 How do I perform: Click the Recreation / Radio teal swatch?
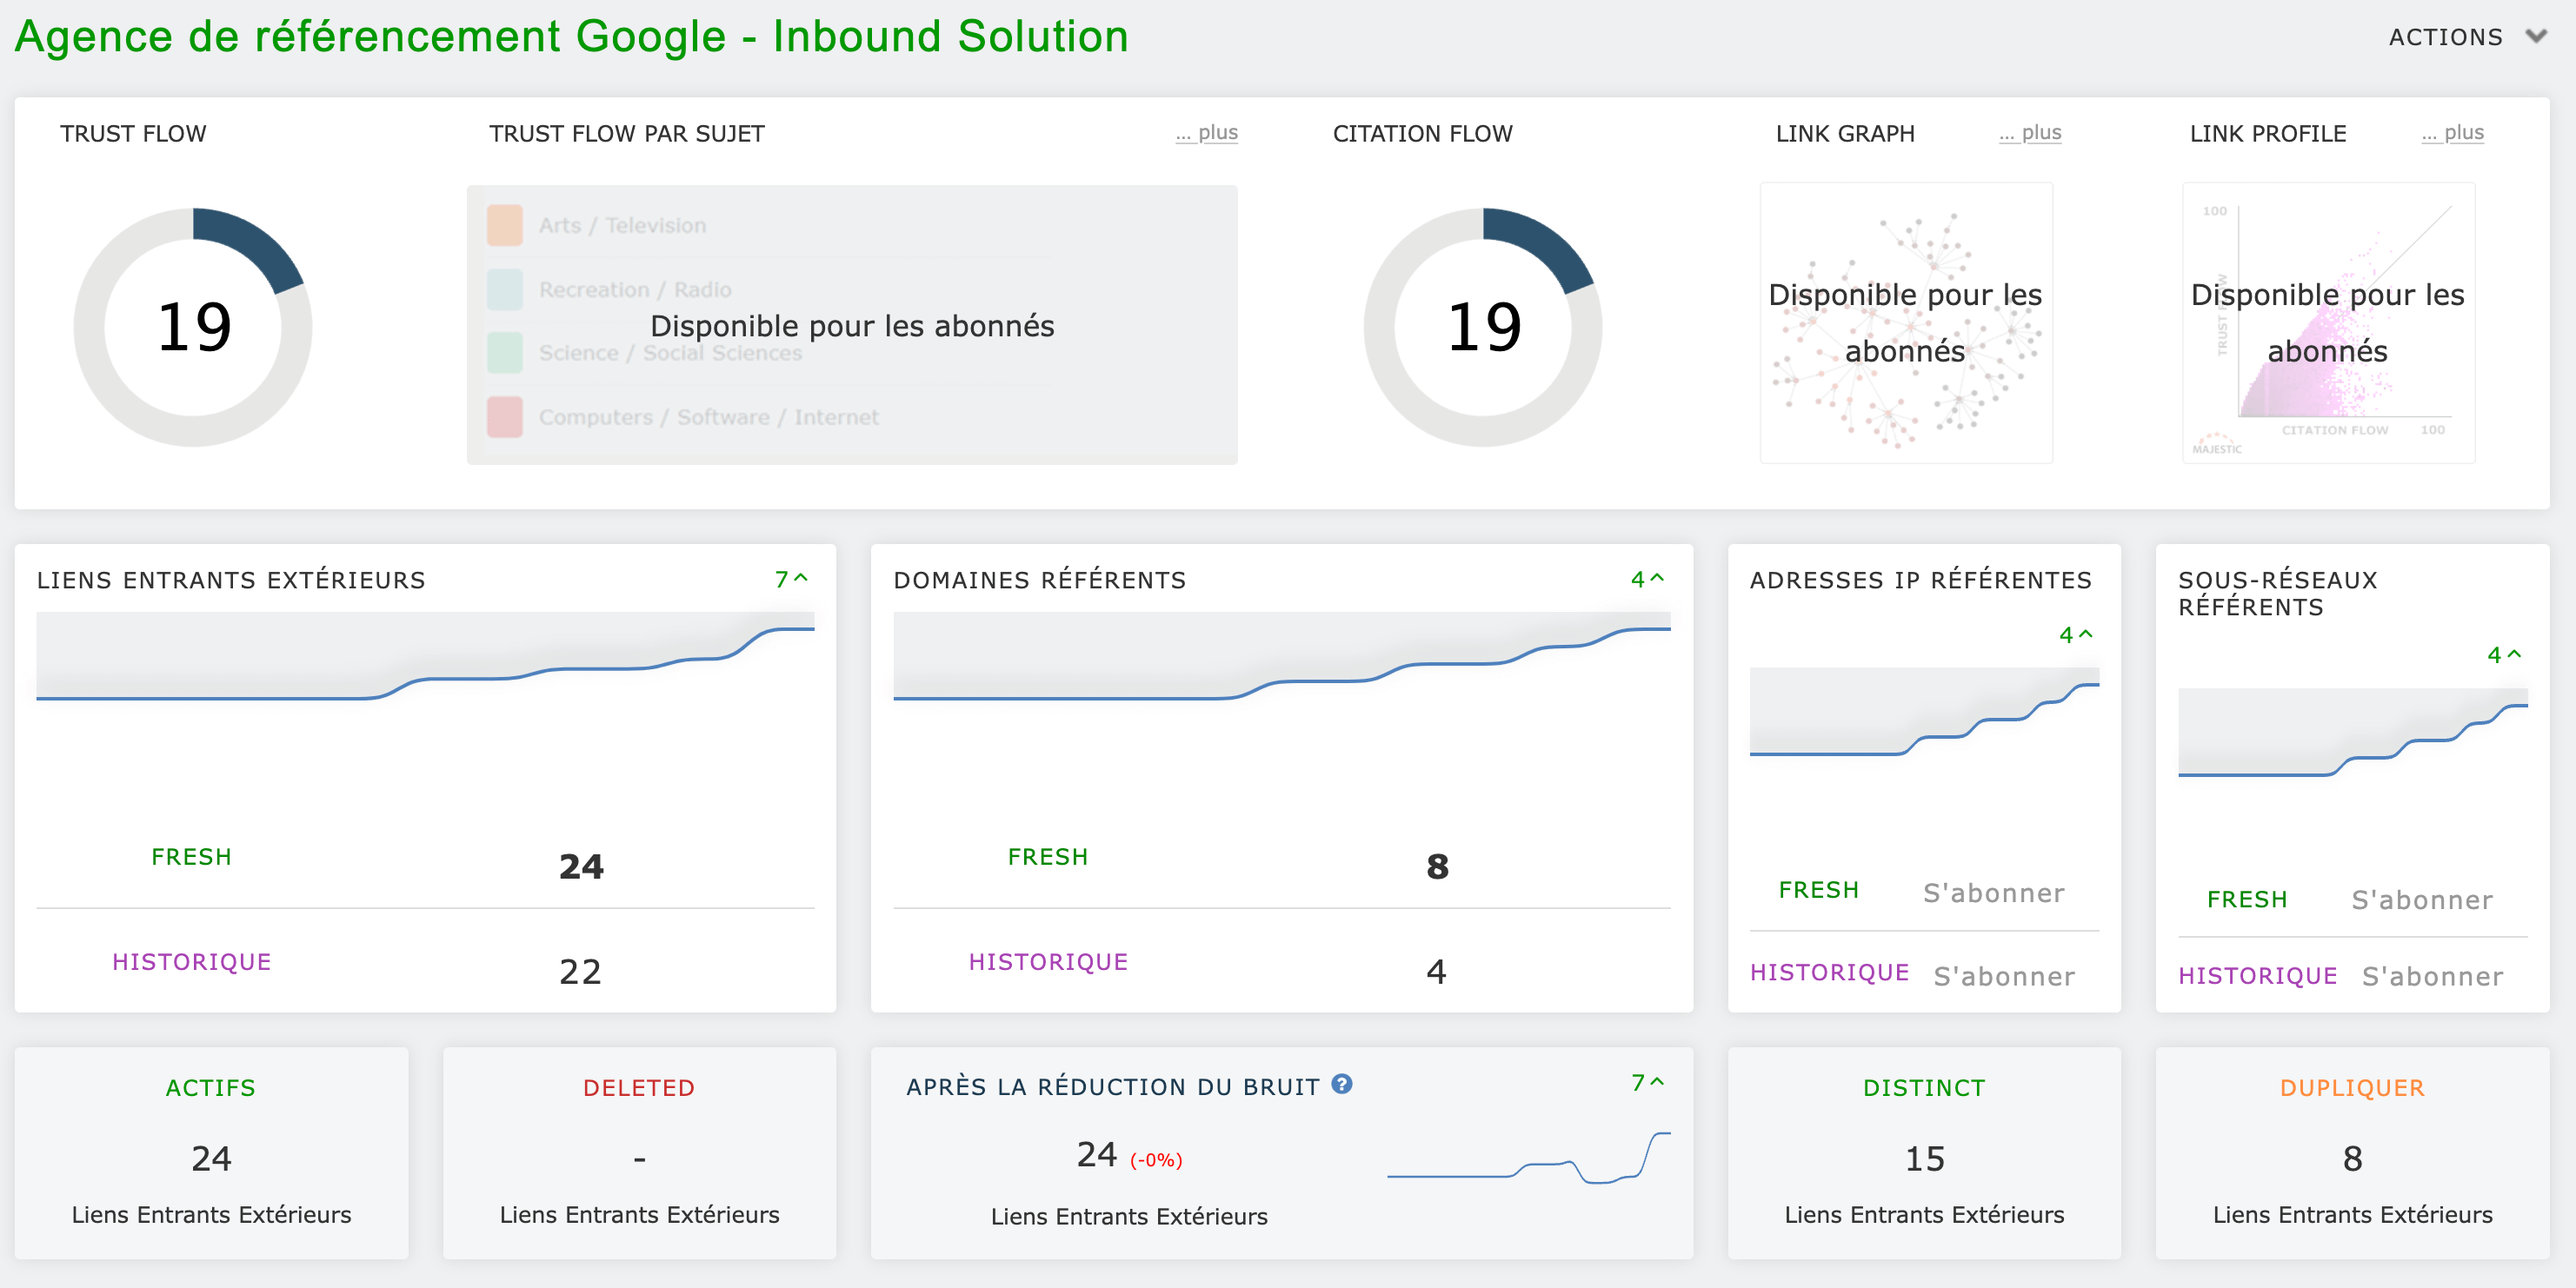[505, 289]
